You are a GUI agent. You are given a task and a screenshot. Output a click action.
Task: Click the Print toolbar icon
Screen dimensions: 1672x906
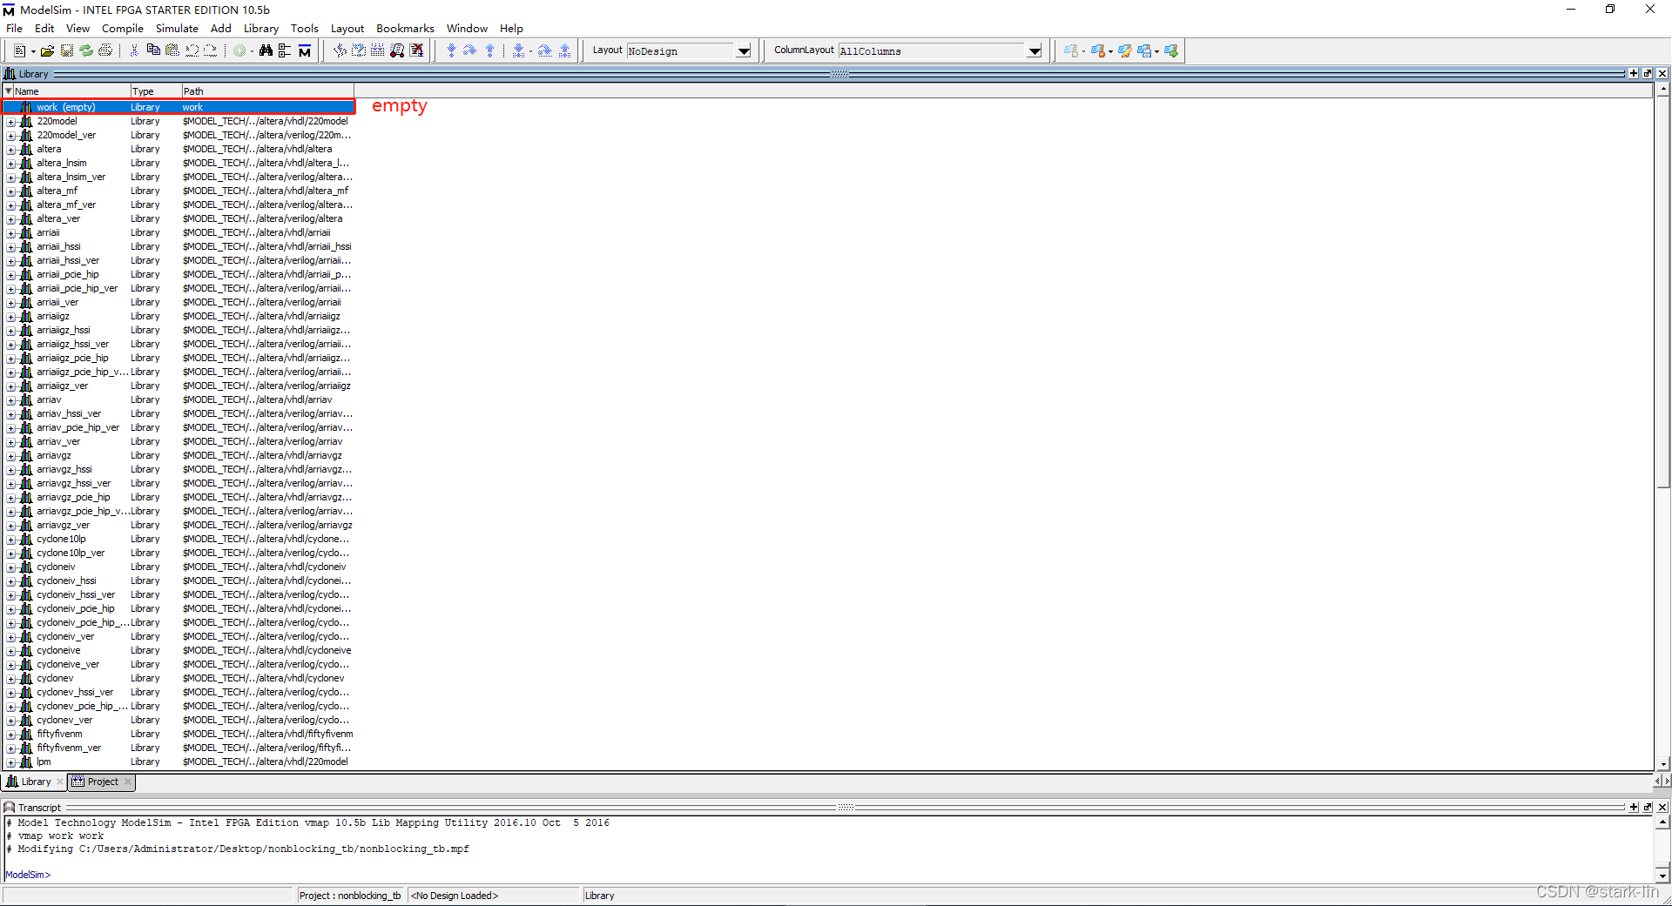pyautogui.click(x=105, y=51)
